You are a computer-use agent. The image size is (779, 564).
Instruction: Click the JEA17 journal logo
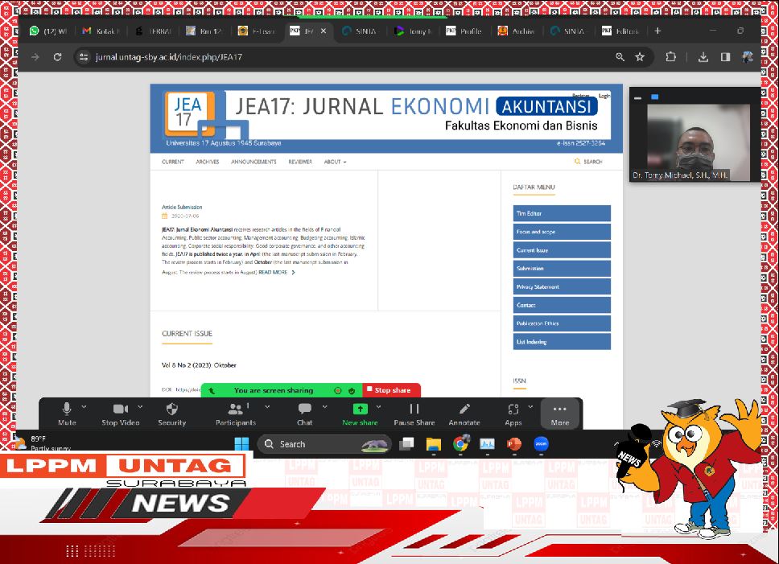[190, 113]
